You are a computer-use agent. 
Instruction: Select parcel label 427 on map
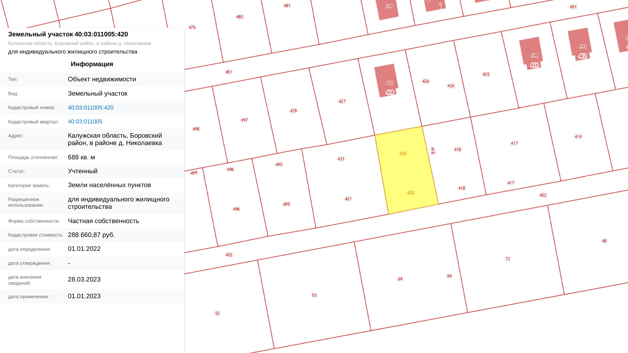point(342,101)
